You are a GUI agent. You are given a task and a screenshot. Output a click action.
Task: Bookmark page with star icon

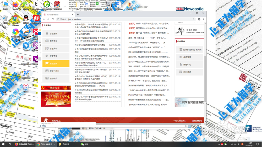pyautogui.click(x=194, y=19)
